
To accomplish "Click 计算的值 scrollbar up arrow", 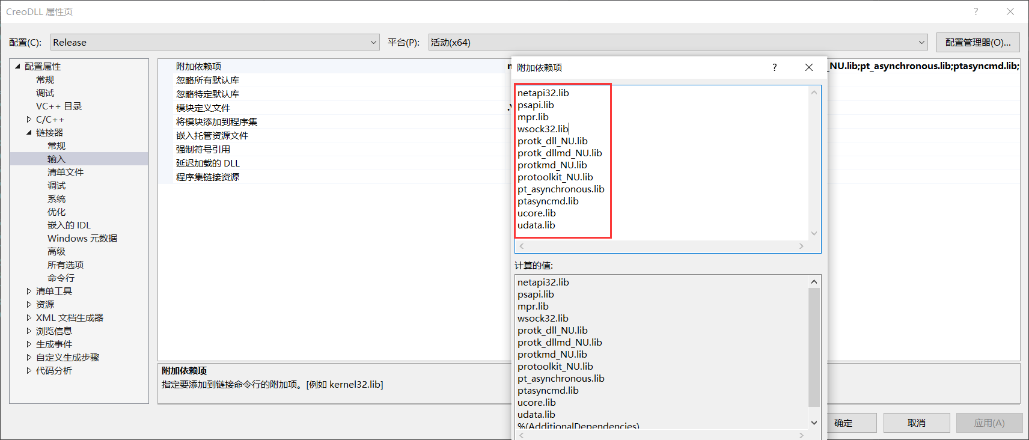I will pos(814,281).
